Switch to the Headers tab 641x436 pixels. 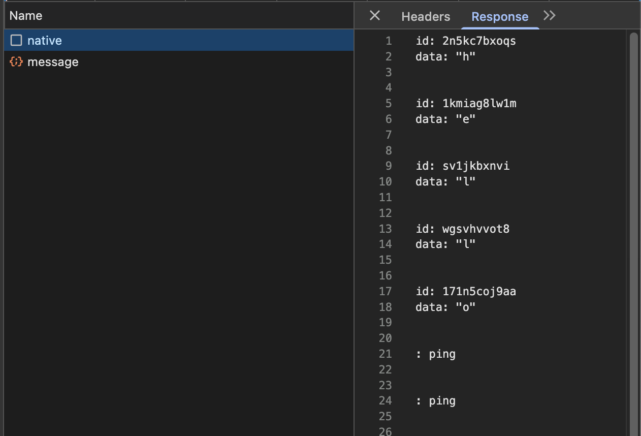pyautogui.click(x=426, y=17)
